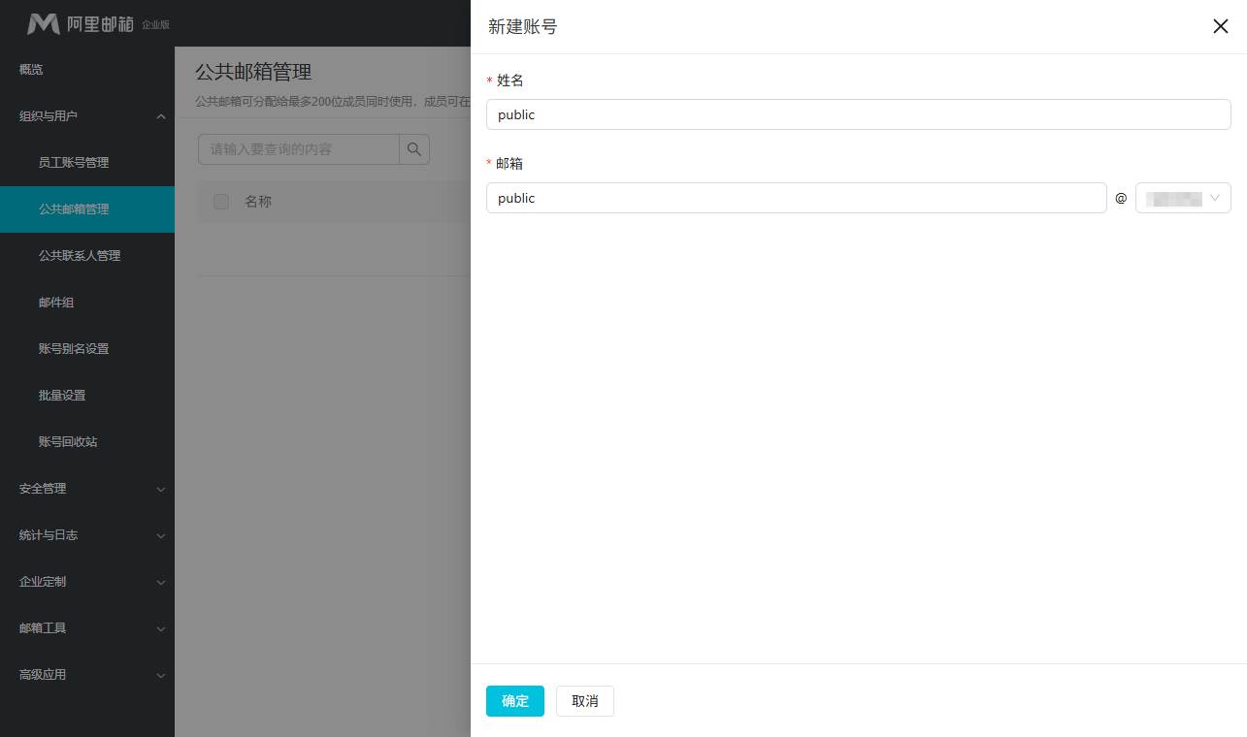Toggle the select-all checkbox beside 名称
The height and width of the screenshot is (737, 1247).
pyautogui.click(x=221, y=202)
